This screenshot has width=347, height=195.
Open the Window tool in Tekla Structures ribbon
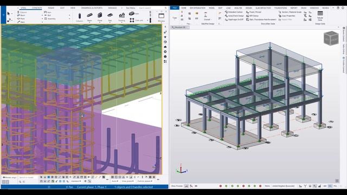pos(162,17)
